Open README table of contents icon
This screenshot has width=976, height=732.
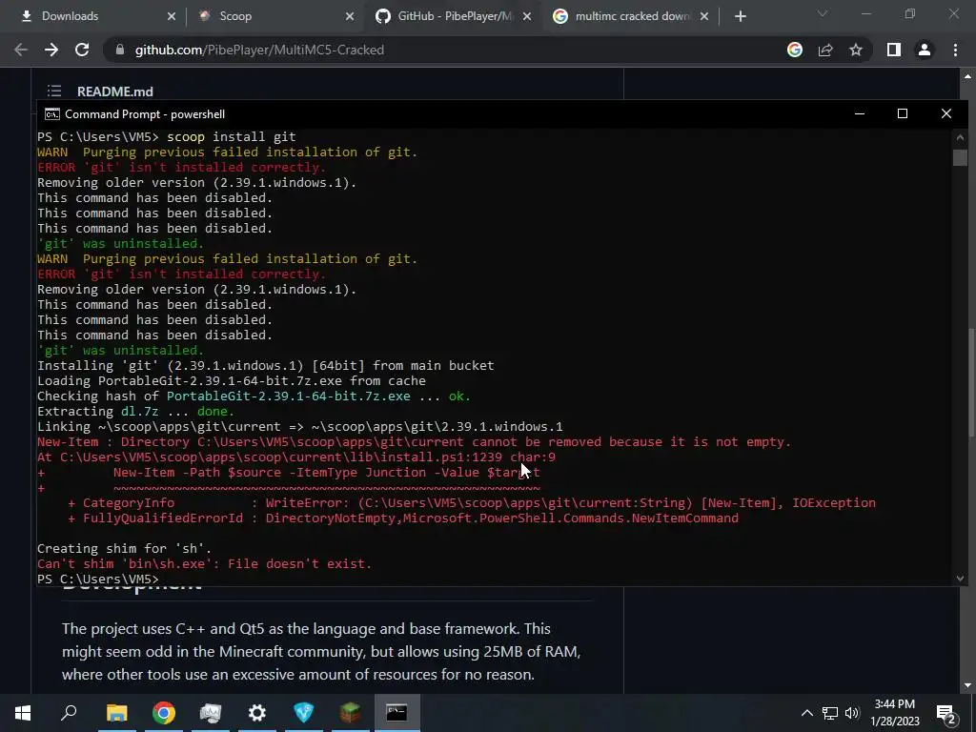(x=54, y=91)
